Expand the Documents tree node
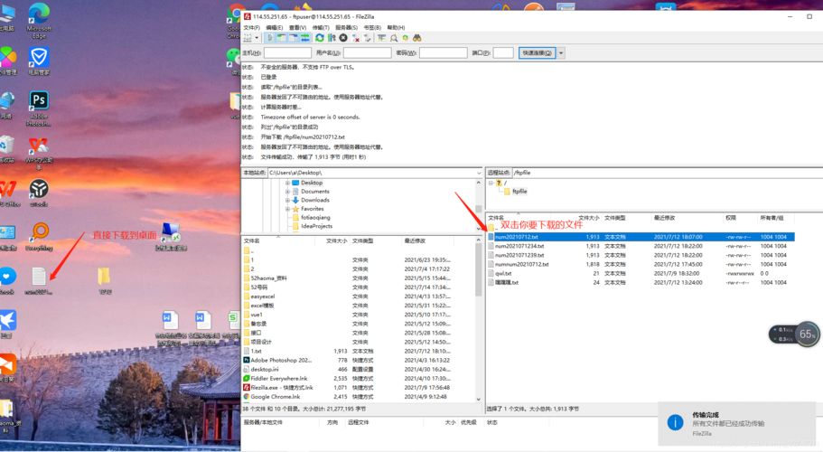 tap(287, 192)
